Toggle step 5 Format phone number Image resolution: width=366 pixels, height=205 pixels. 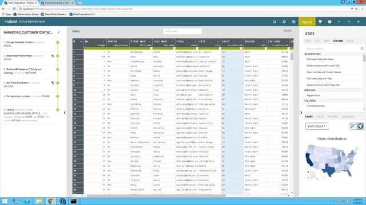click(58, 96)
